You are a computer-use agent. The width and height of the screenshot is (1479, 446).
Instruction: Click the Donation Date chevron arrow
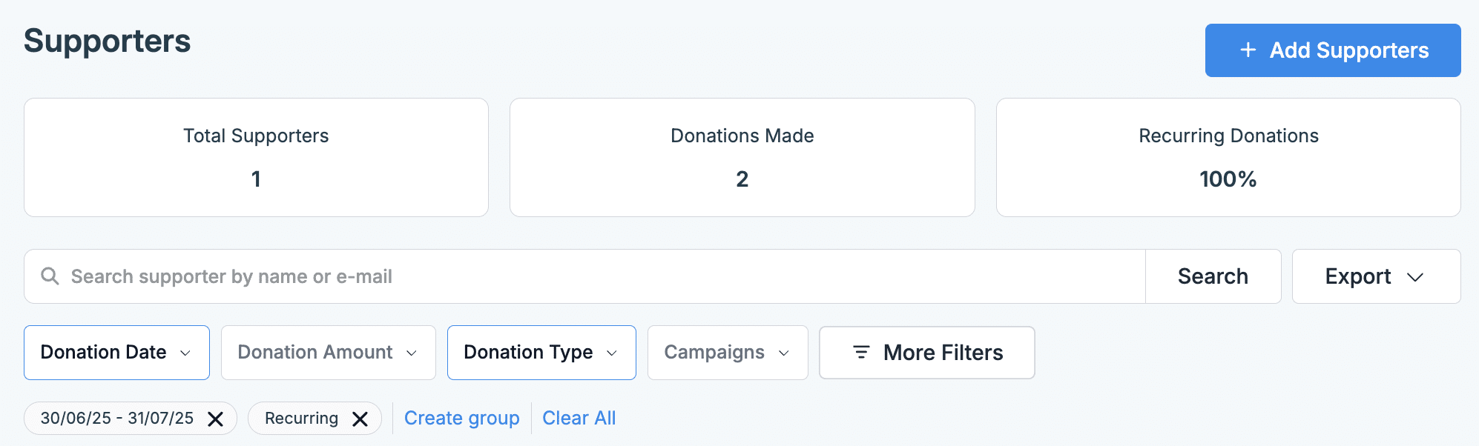coord(185,354)
